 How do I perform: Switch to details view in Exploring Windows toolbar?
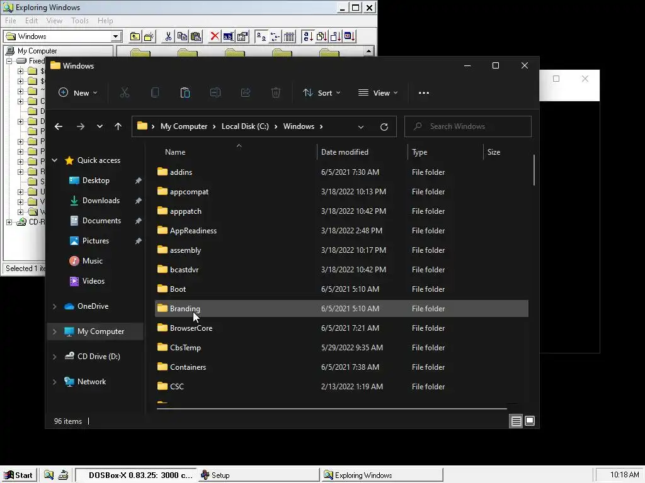pyautogui.click(x=288, y=36)
